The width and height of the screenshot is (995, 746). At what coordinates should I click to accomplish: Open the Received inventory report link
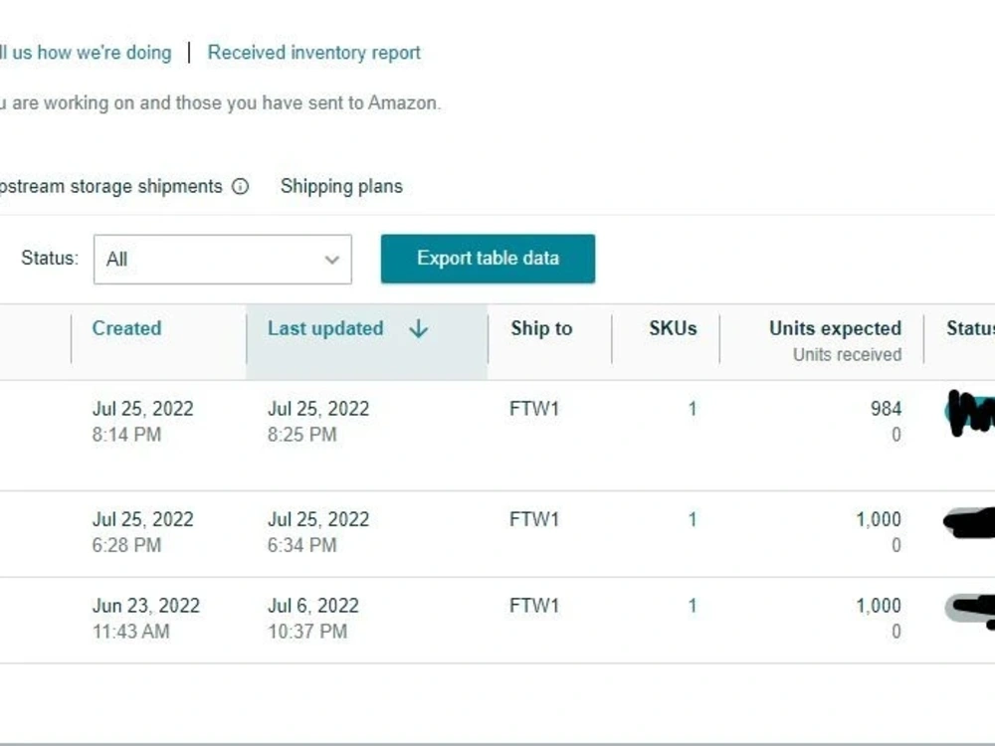313,53
